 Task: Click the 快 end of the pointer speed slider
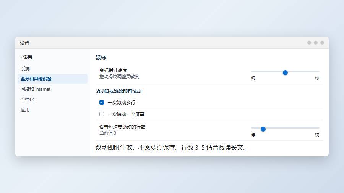coord(317,79)
